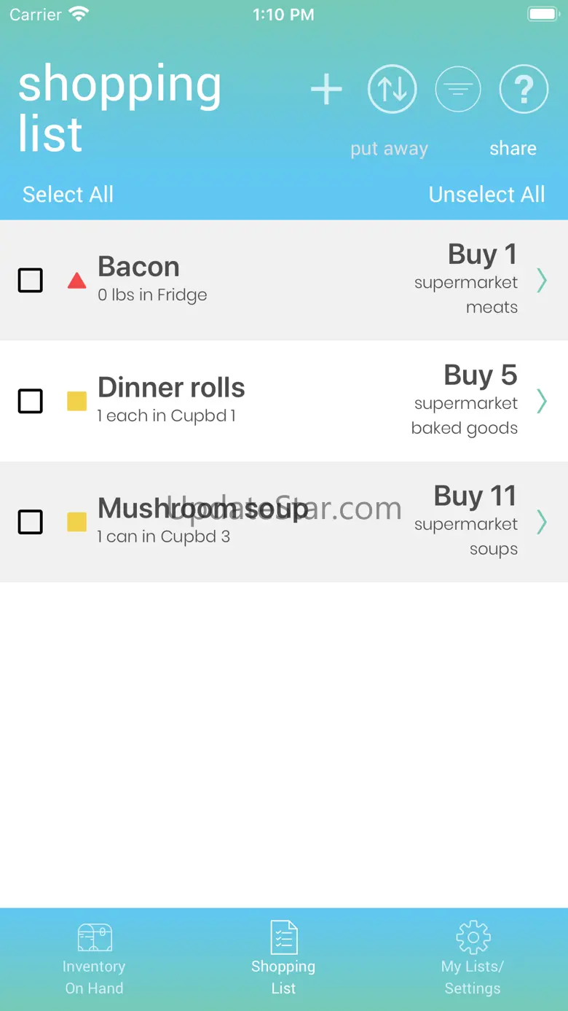The width and height of the screenshot is (568, 1011).
Task: Click the sort arrows circle icon
Action: [392, 90]
